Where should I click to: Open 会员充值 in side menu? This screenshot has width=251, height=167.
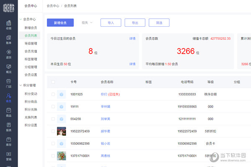tap(31, 51)
